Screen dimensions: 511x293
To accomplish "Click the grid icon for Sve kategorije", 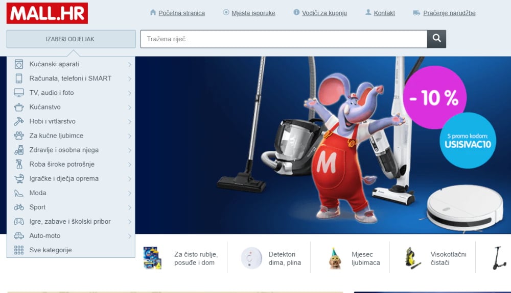I will [x=19, y=250].
